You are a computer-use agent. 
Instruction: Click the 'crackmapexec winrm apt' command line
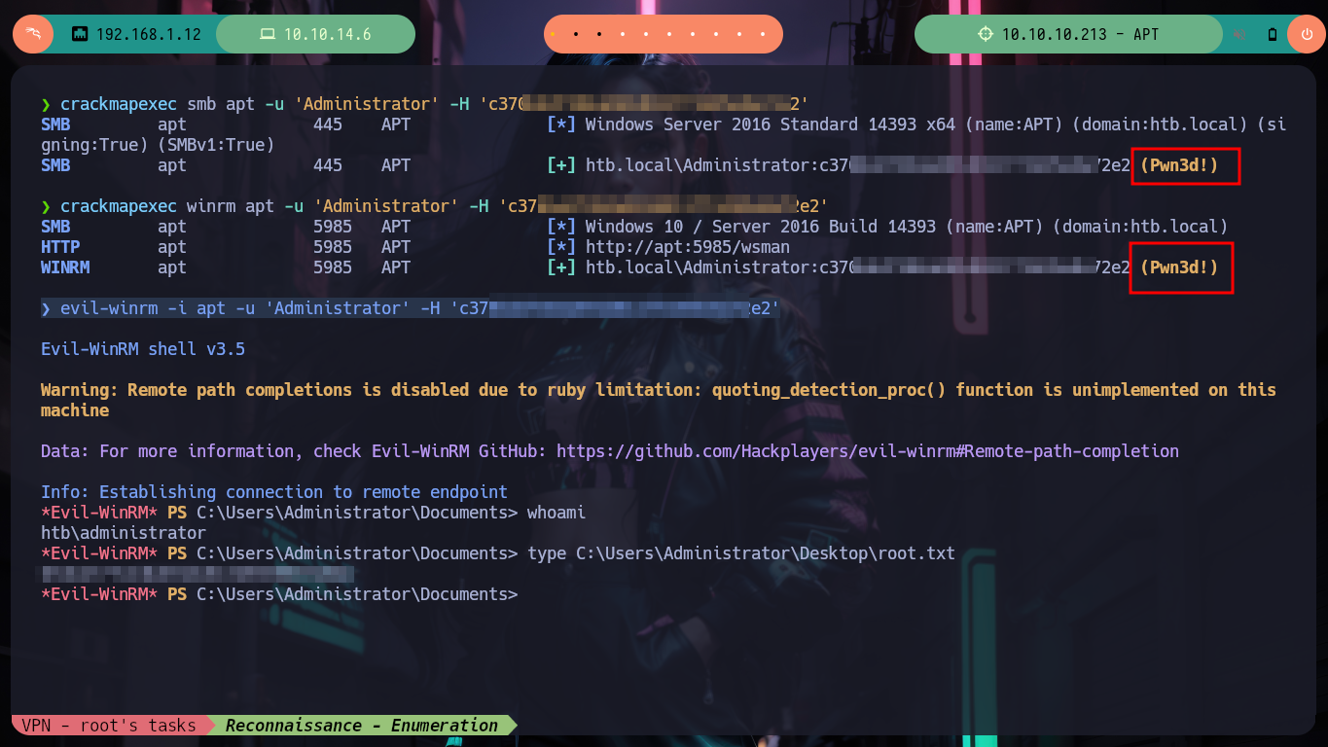click(434, 206)
